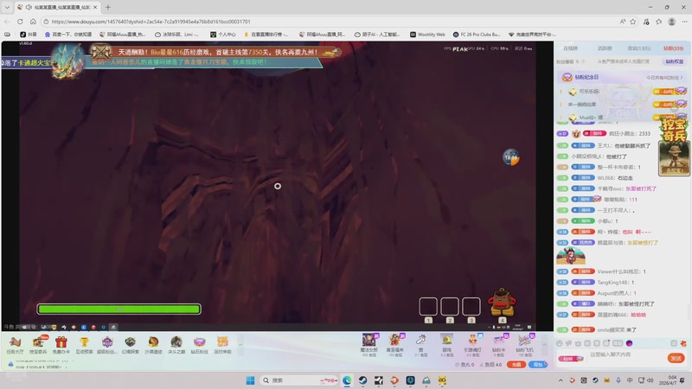The height and width of the screenshot is (389, 692).
Task: Send the 魔法女郎 gift
Action: click(369, 344)
